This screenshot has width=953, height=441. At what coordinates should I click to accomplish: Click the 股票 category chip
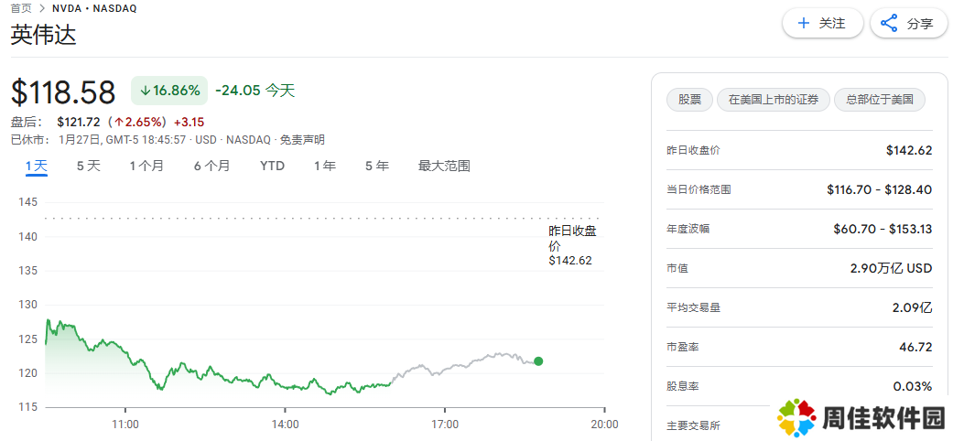690,100
